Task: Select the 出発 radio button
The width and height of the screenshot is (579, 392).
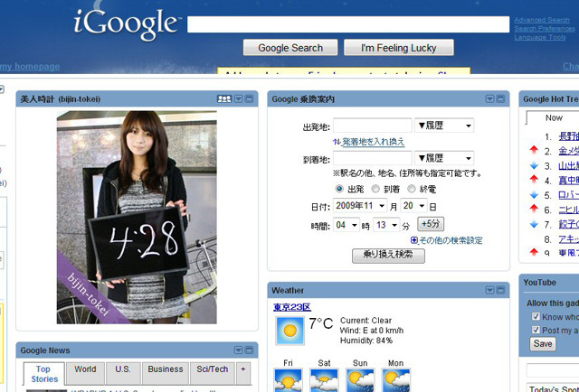Action: [x=339, y=189]
